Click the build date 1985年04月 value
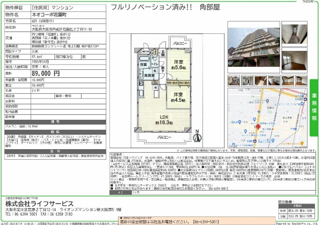 tap(40, 62)
